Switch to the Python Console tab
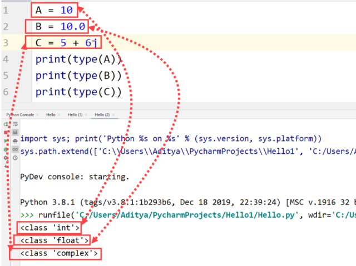Screen dimensions: 356x266 [20, 114]
